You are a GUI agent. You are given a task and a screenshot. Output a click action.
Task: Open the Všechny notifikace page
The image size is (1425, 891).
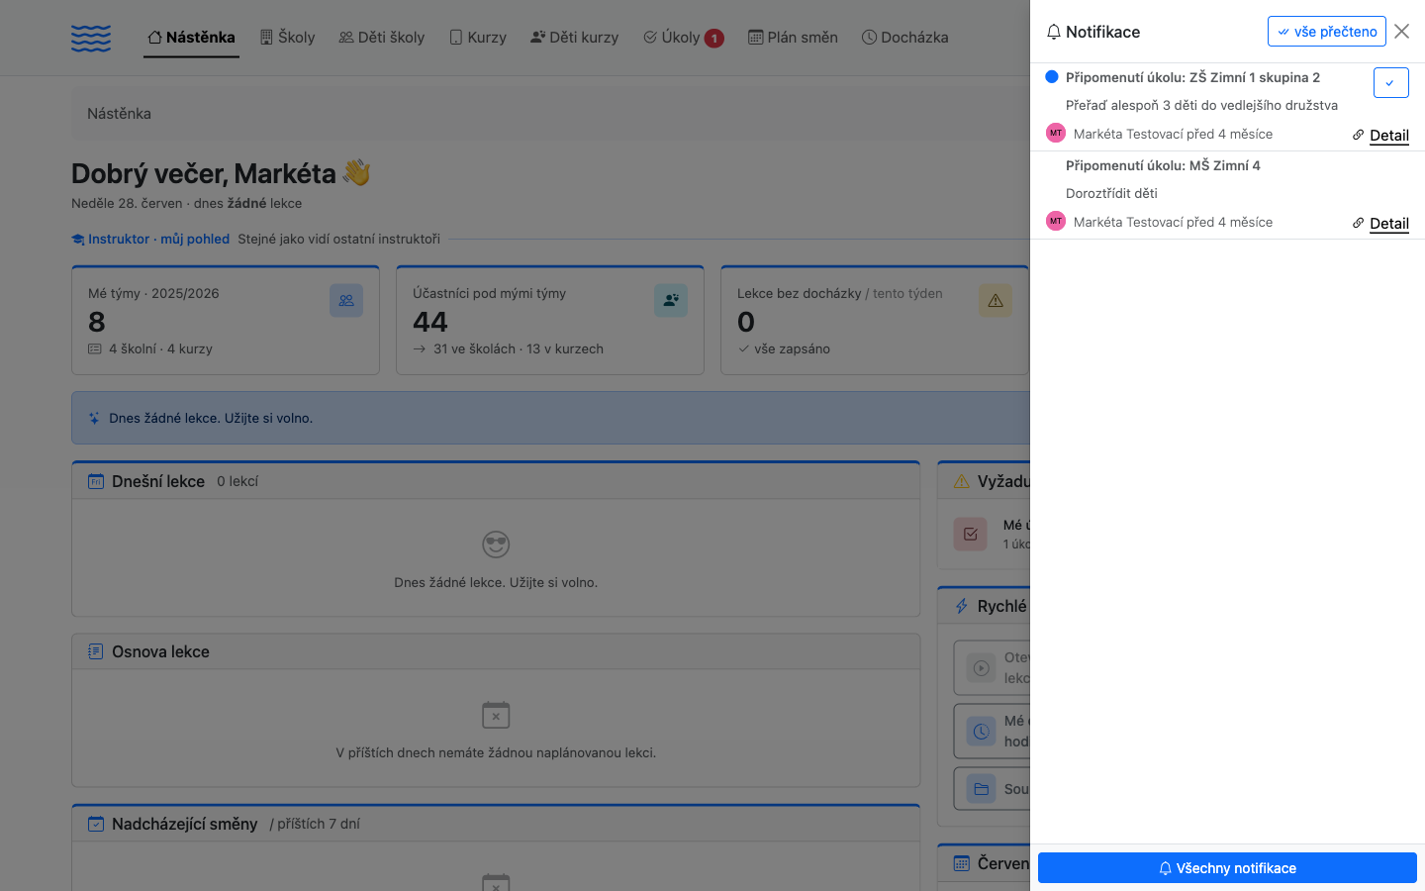1227,868
